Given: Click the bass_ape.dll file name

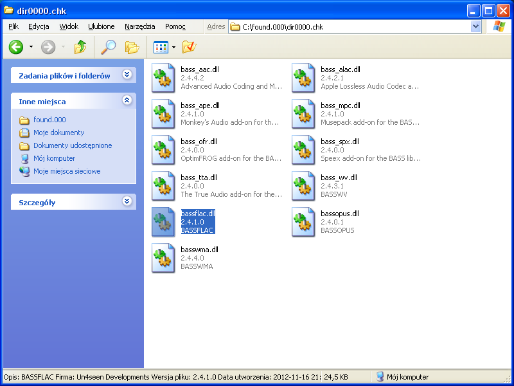Looking at the screenshot, I should pos(200,106).
